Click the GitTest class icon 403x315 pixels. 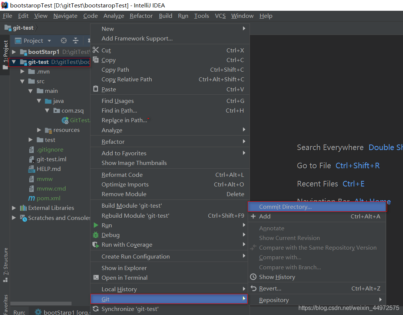click(x=65, y=120)
